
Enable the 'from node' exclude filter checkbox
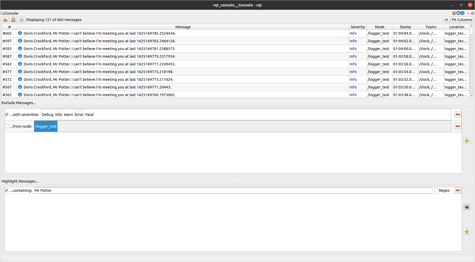pos(7,126)
